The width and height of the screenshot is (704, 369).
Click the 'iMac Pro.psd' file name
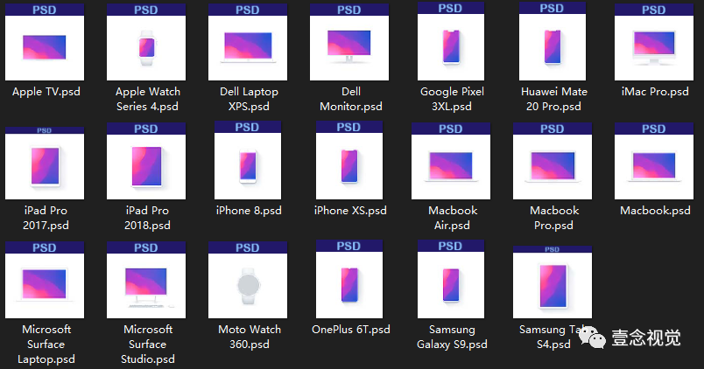[655, 92]
